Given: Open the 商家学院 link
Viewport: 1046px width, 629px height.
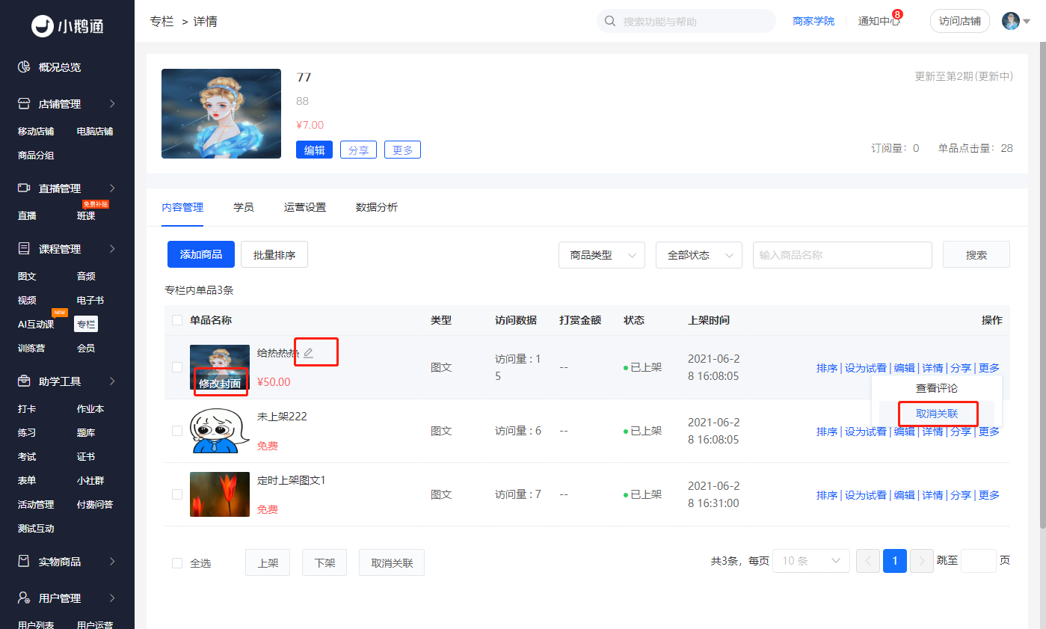Looking at the screenshot, I should (813, 21).
